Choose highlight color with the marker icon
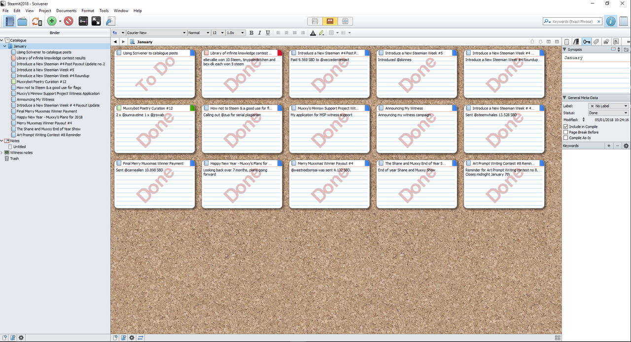Viewport: 631px width, 342px height. (x=321, y=33)
